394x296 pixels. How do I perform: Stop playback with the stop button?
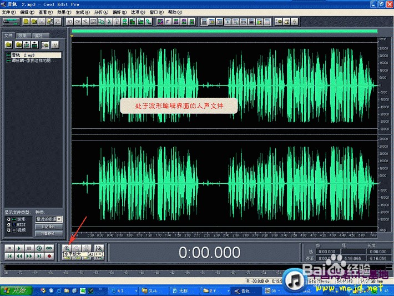click(9, 248)
